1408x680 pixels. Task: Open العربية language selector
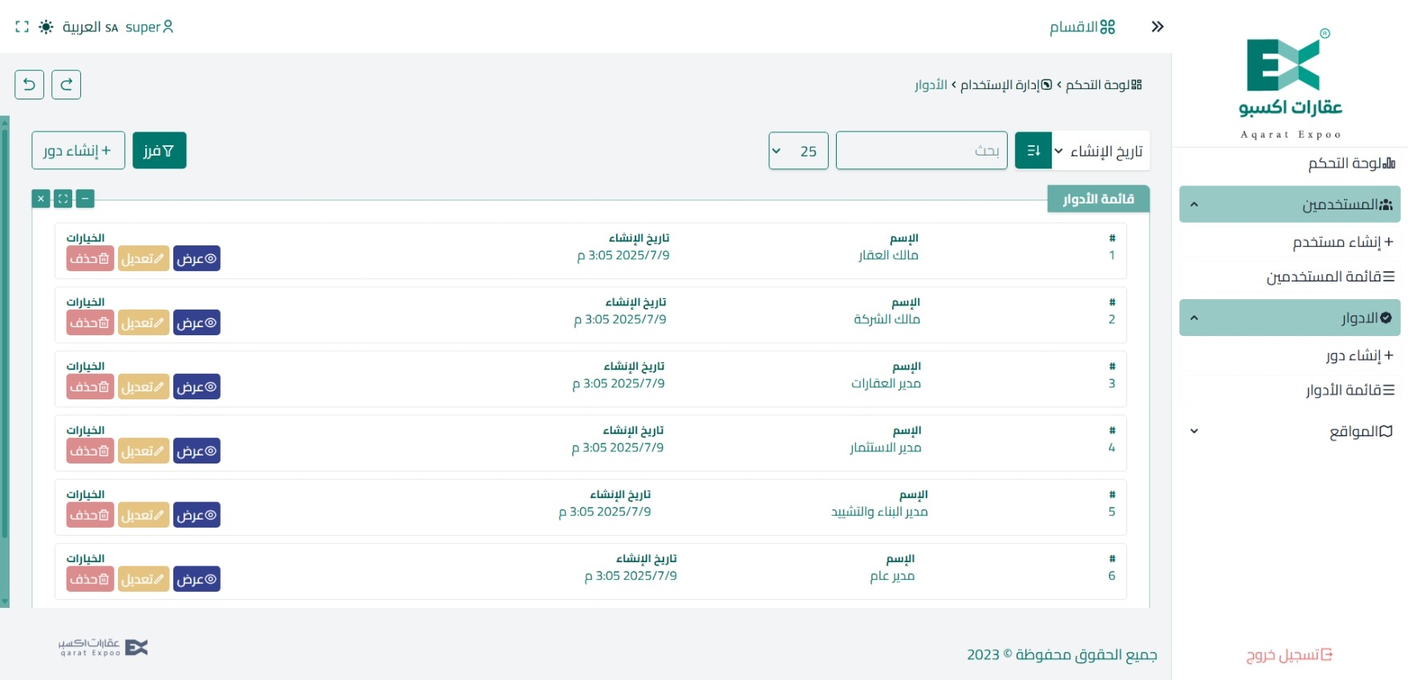pos(91,26)
